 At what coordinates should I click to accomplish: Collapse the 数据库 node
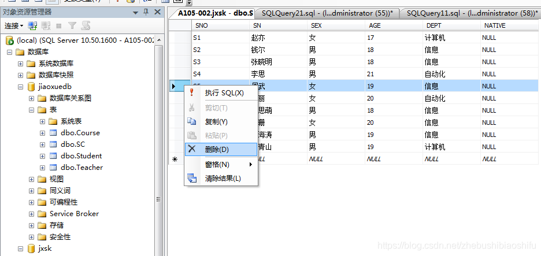(9, 52)
